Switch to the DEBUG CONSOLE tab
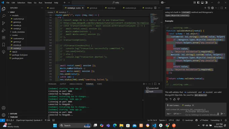Viewport: 229px width, 129px height. pos(76,84)
